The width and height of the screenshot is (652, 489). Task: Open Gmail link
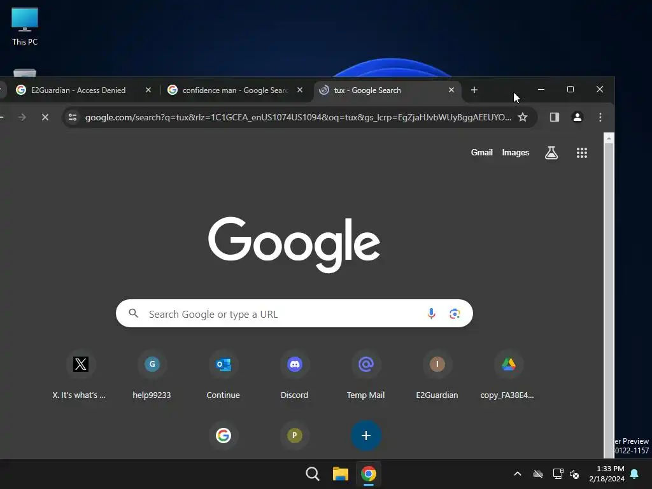click(481, 153)
